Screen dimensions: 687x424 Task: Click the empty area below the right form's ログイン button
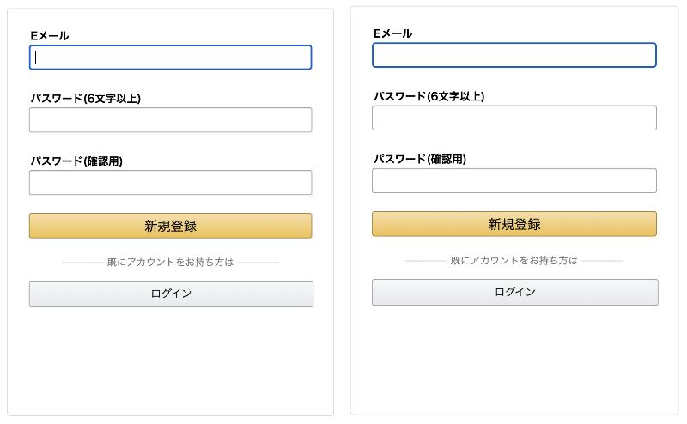(x=514, y=359)
